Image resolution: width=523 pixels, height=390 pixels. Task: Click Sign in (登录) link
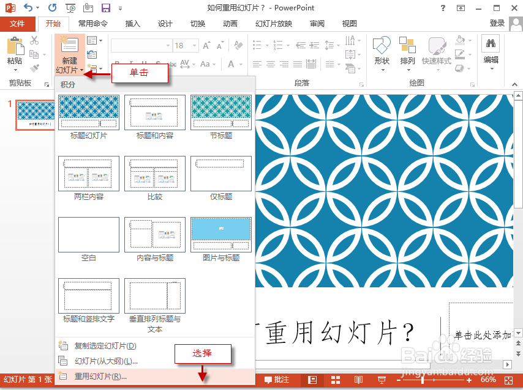pos(497,23)
